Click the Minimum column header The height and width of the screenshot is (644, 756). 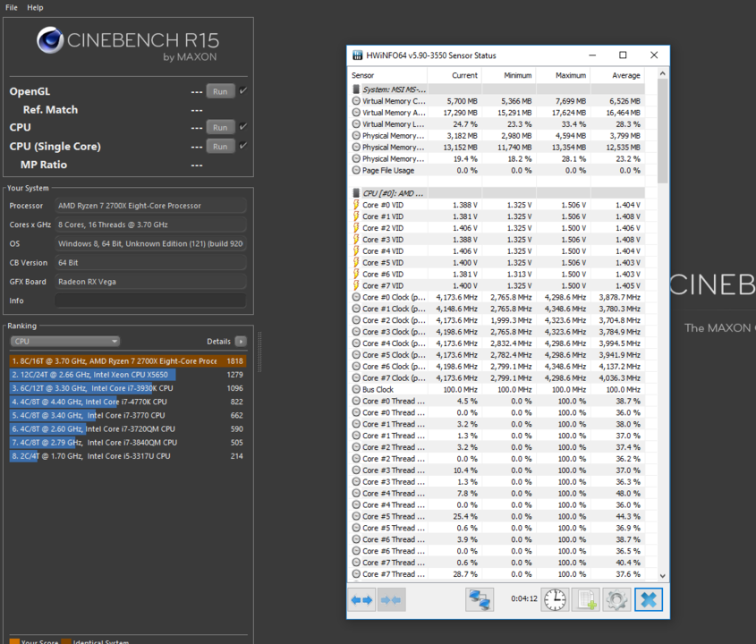coord(509,76)
